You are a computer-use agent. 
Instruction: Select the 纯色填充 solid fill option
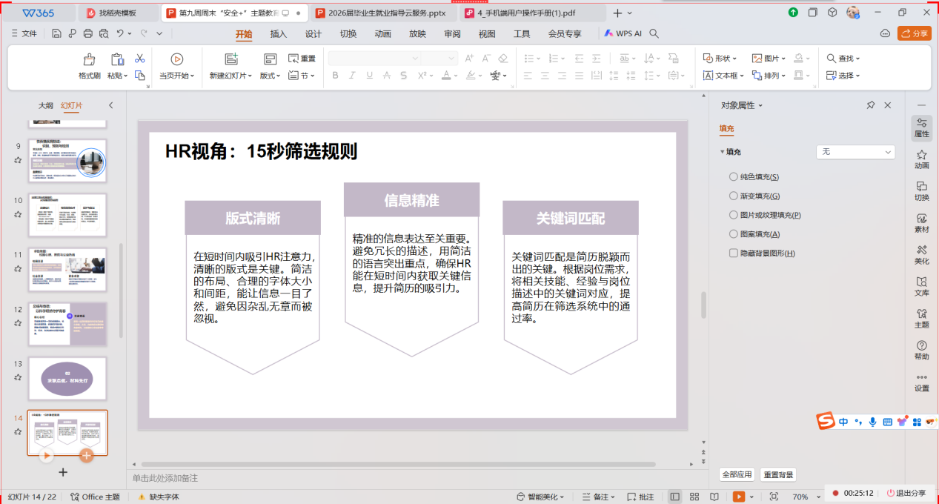(x=734, y=177)
